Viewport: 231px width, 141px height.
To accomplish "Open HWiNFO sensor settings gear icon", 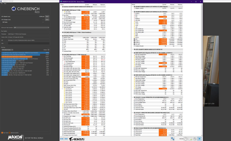I will 195,139.
